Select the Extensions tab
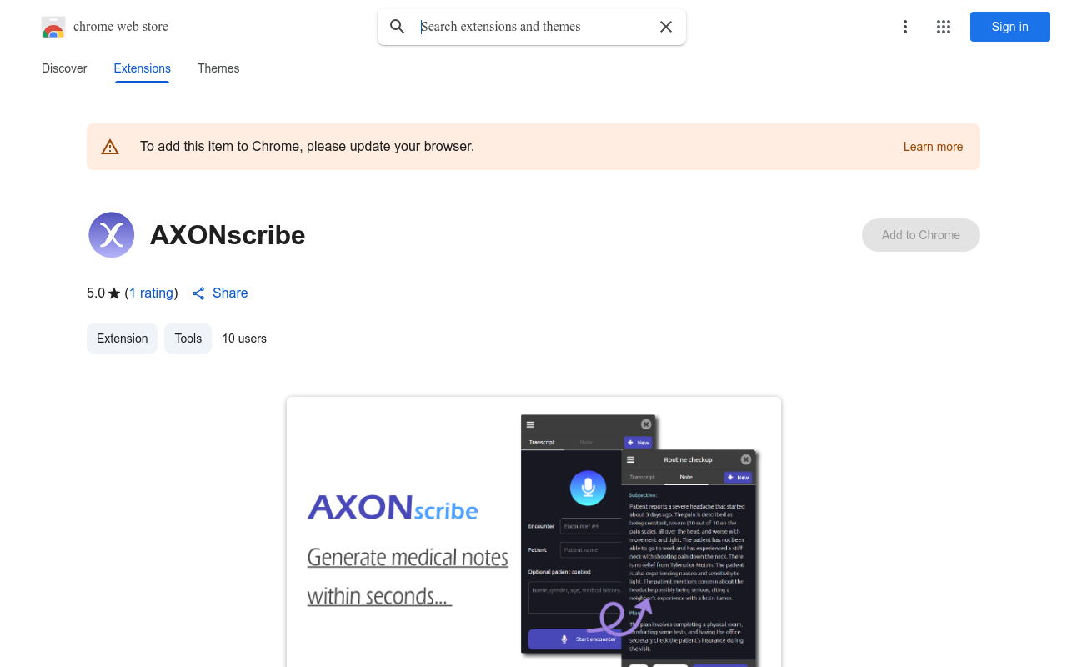The image size is (1067, 667). click(143, 68)
